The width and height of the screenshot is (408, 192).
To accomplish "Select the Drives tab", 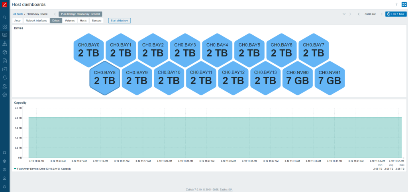I will 56,21.
